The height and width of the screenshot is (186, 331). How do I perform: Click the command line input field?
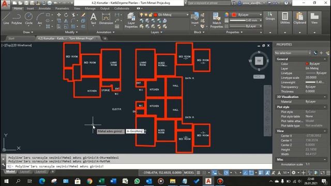[139, 166]
